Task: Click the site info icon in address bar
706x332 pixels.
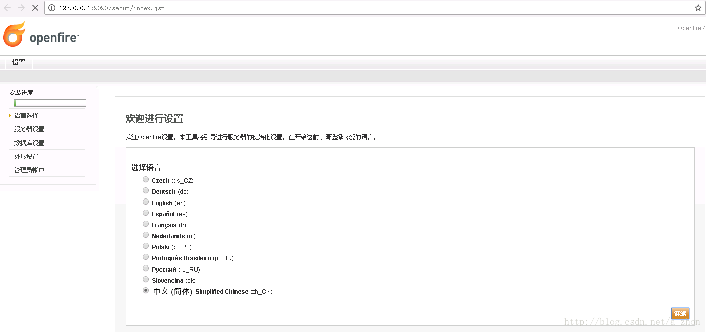Action: [x=52, y=8]
